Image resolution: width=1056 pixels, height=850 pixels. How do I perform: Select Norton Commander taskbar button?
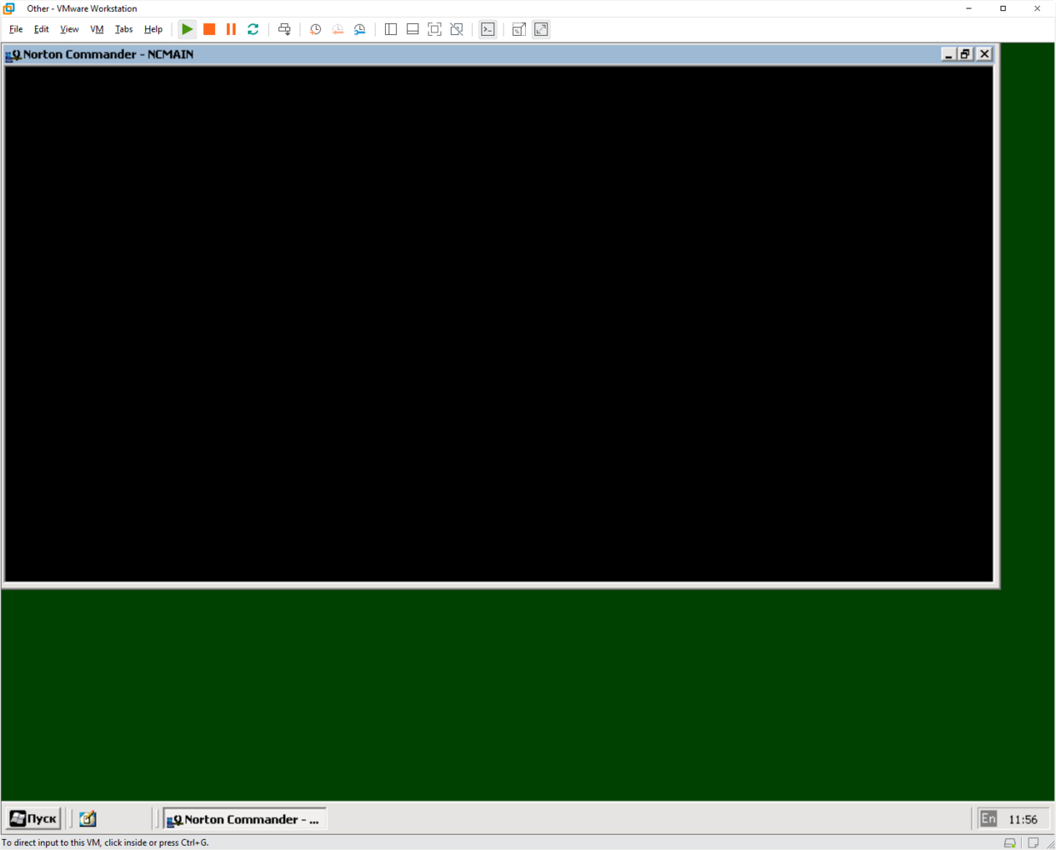(x=244, y=819)
